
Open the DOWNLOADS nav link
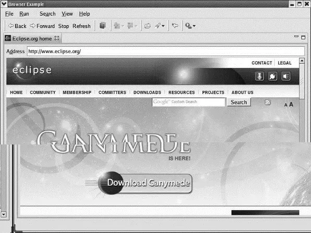(147, 92)
